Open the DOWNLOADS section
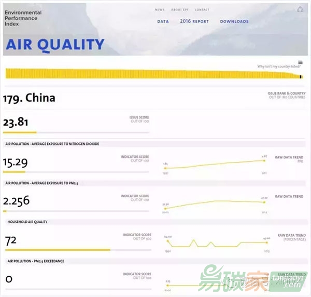This screenshot has width=311, height=297. tap(234, 22)
